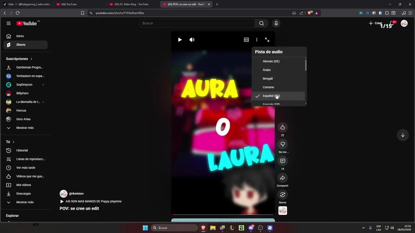Go to next Short with down arrow

click(x=403, y=135)
